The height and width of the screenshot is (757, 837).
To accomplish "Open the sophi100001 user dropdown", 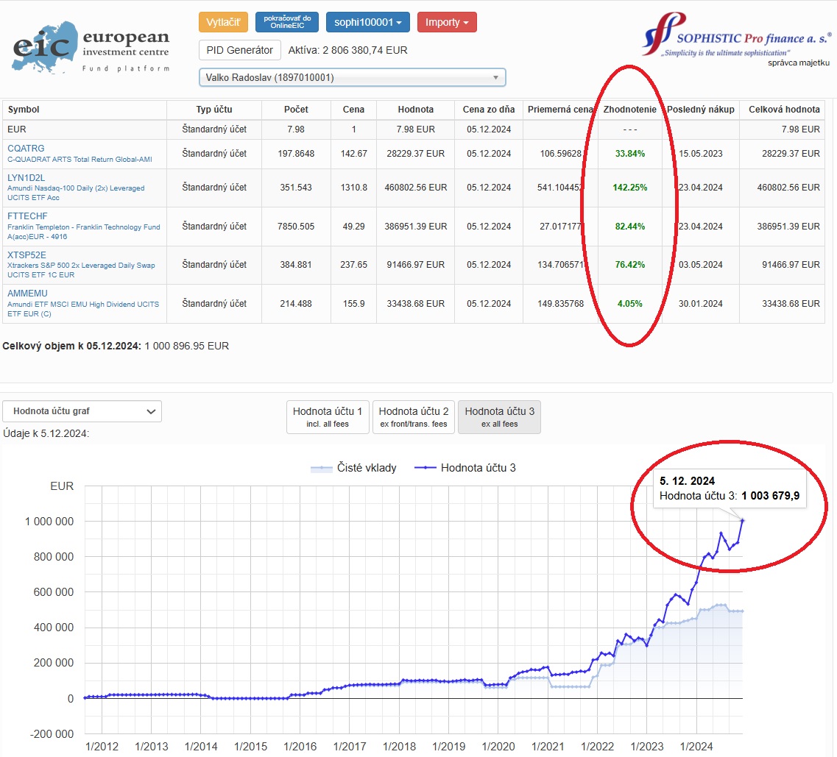I will point(368,22).
